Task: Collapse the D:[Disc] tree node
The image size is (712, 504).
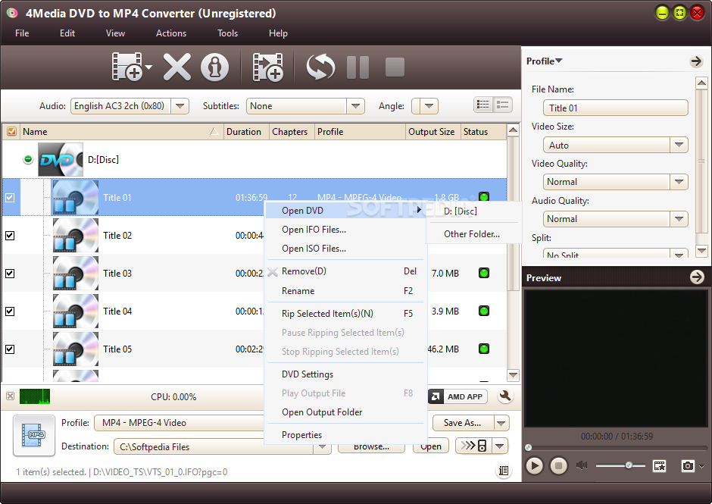Action: click(28, 159)
